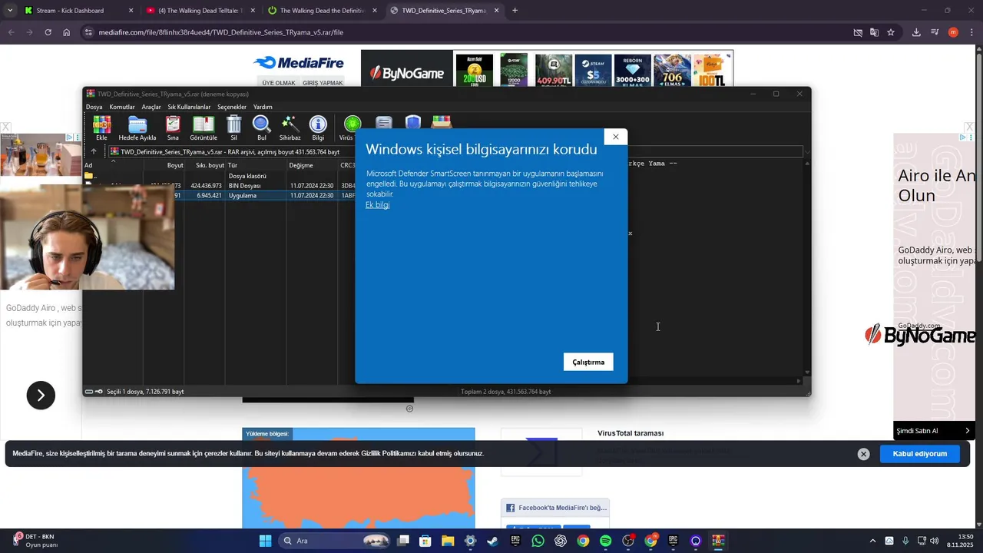Viewport: 983px width, 553px height.
Task: Open the Sihirbaz wizard tool
Action: [x=290, y=127]
